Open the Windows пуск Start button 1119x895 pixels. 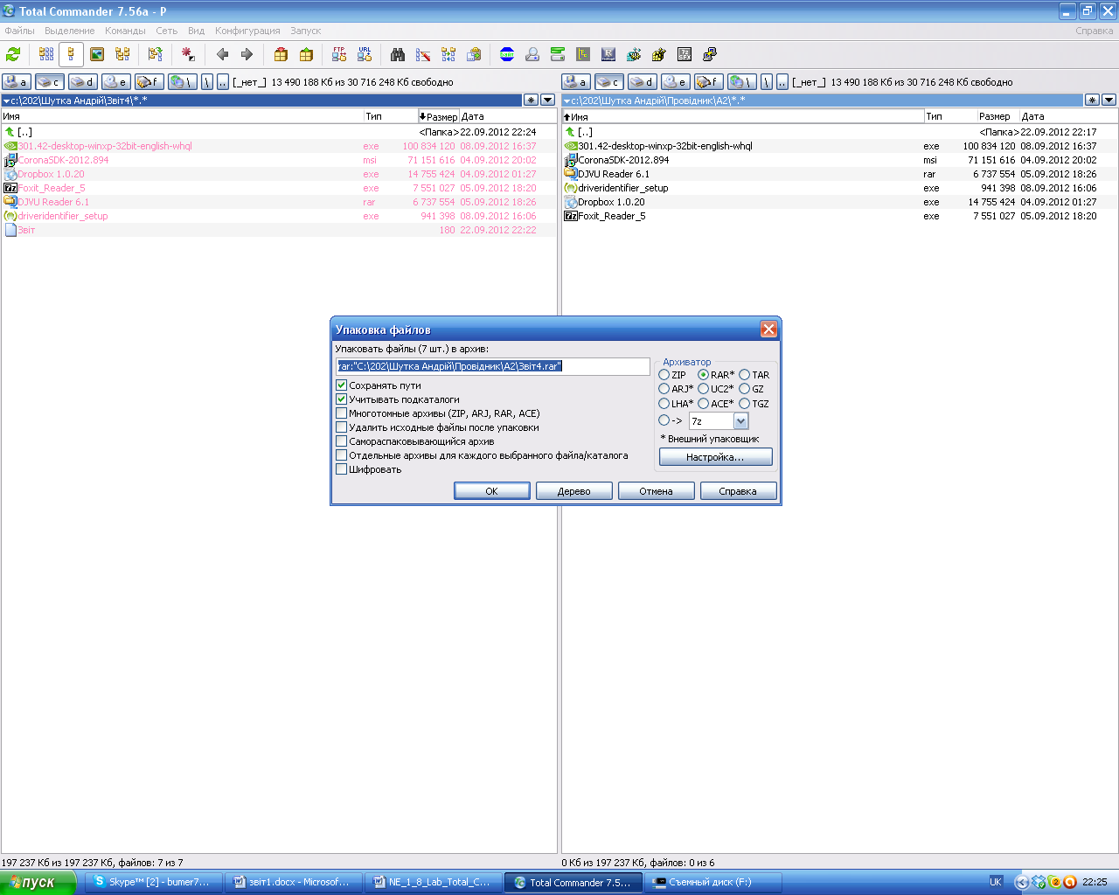tap(38, 882)
